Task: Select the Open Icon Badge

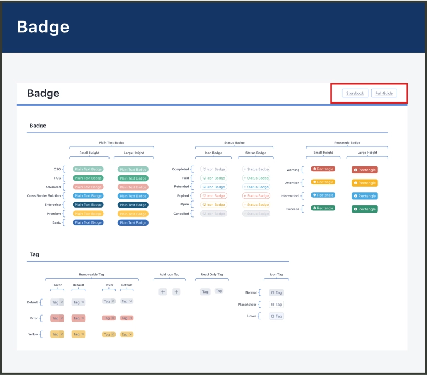Action: 214,205
